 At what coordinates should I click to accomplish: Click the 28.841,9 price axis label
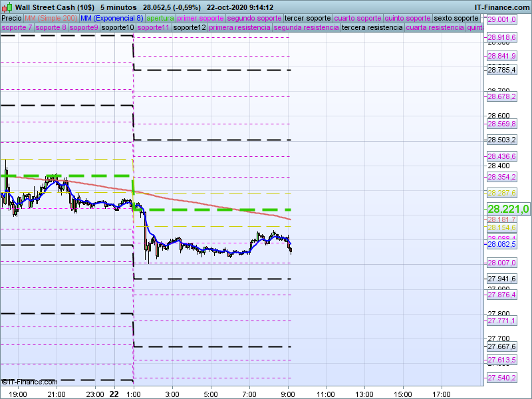pyautogui.click(x=502, y=56)
